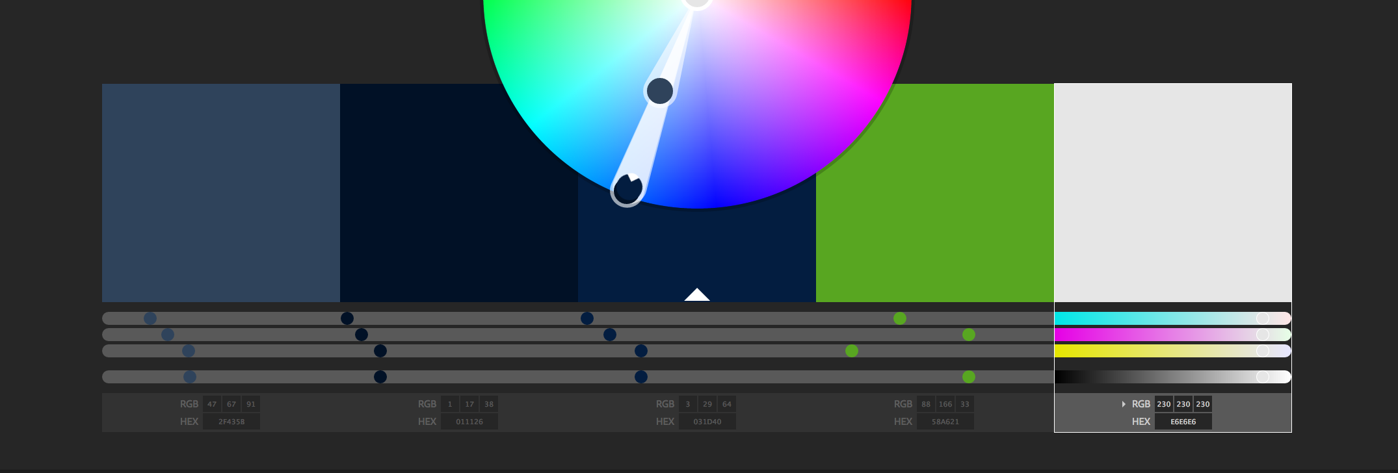Image resolution: width=1398 pixels, height=473 pixels.
Task: Click the cyan gradient slider track
Action: tap(1173, 318)
